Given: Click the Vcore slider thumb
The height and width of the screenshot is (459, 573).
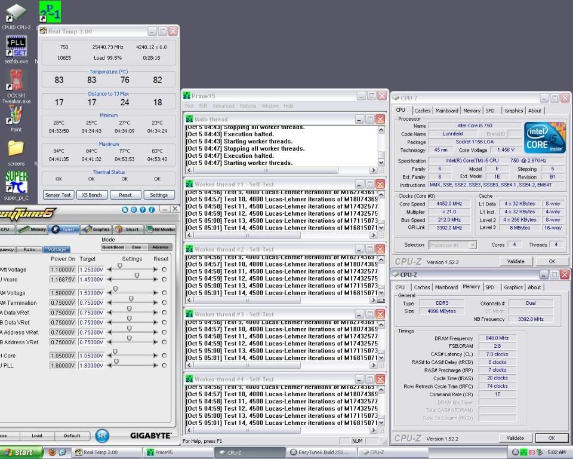Looking at the screenshot, I should point(137,276).
